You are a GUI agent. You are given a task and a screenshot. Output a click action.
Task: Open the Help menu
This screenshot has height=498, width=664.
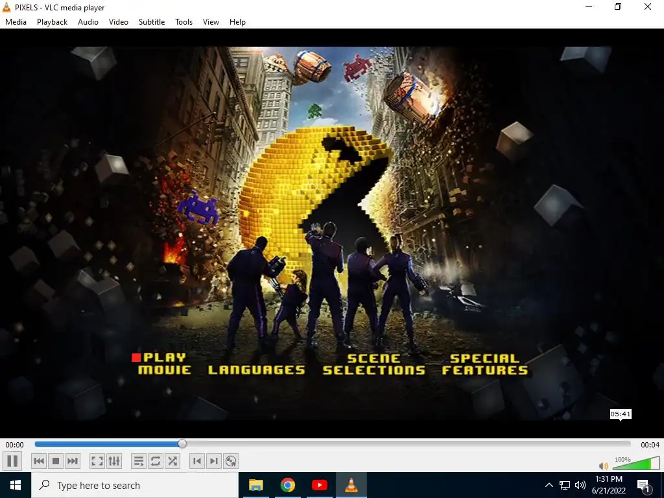point(237,22)
